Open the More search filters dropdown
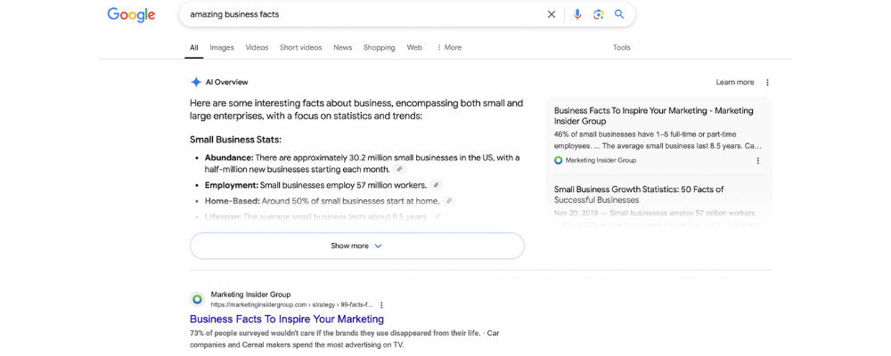891x356 pixels. [x=449, y=47]
